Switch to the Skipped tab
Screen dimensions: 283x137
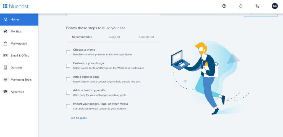[x=114, y=37]
